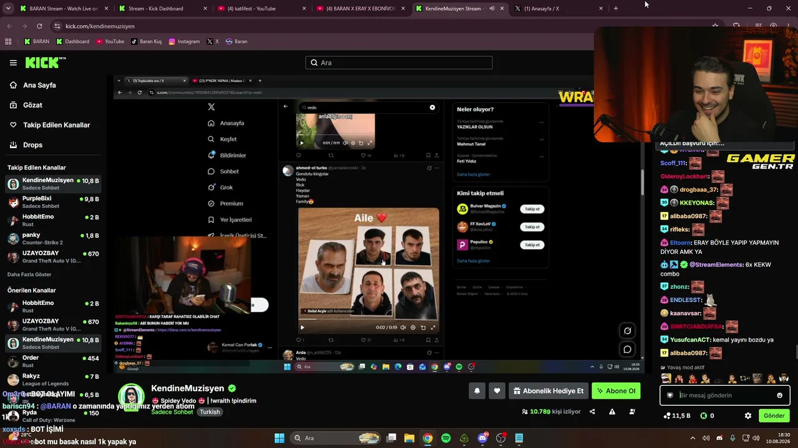The image size is (798, 448).
Task: Close the 'KendineMuzisyen Stream' tab
Action: [x=502, y=9]
